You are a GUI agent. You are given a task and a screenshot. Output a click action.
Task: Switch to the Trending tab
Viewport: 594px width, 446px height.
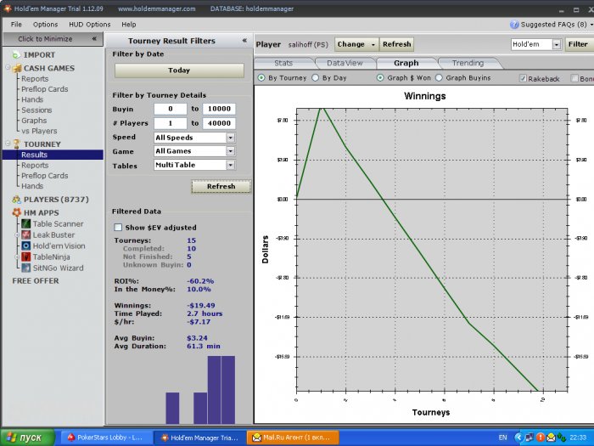click(x=468, y=63)
